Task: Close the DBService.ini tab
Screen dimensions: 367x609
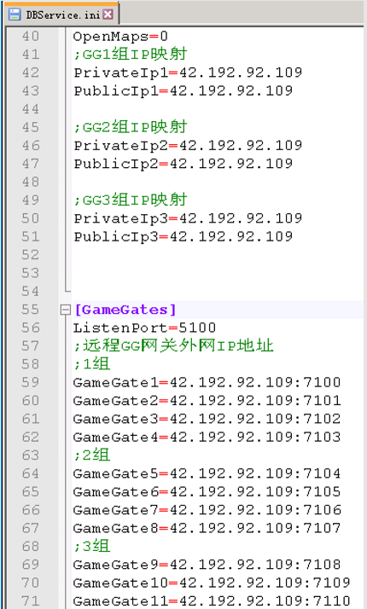Action: (x=108, y=14)
